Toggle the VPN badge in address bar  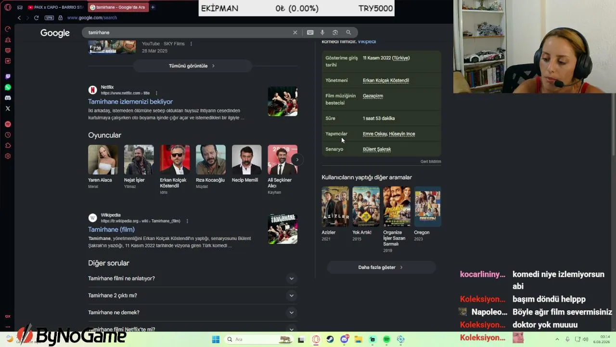pyautogui.click(x=49, y=18)
